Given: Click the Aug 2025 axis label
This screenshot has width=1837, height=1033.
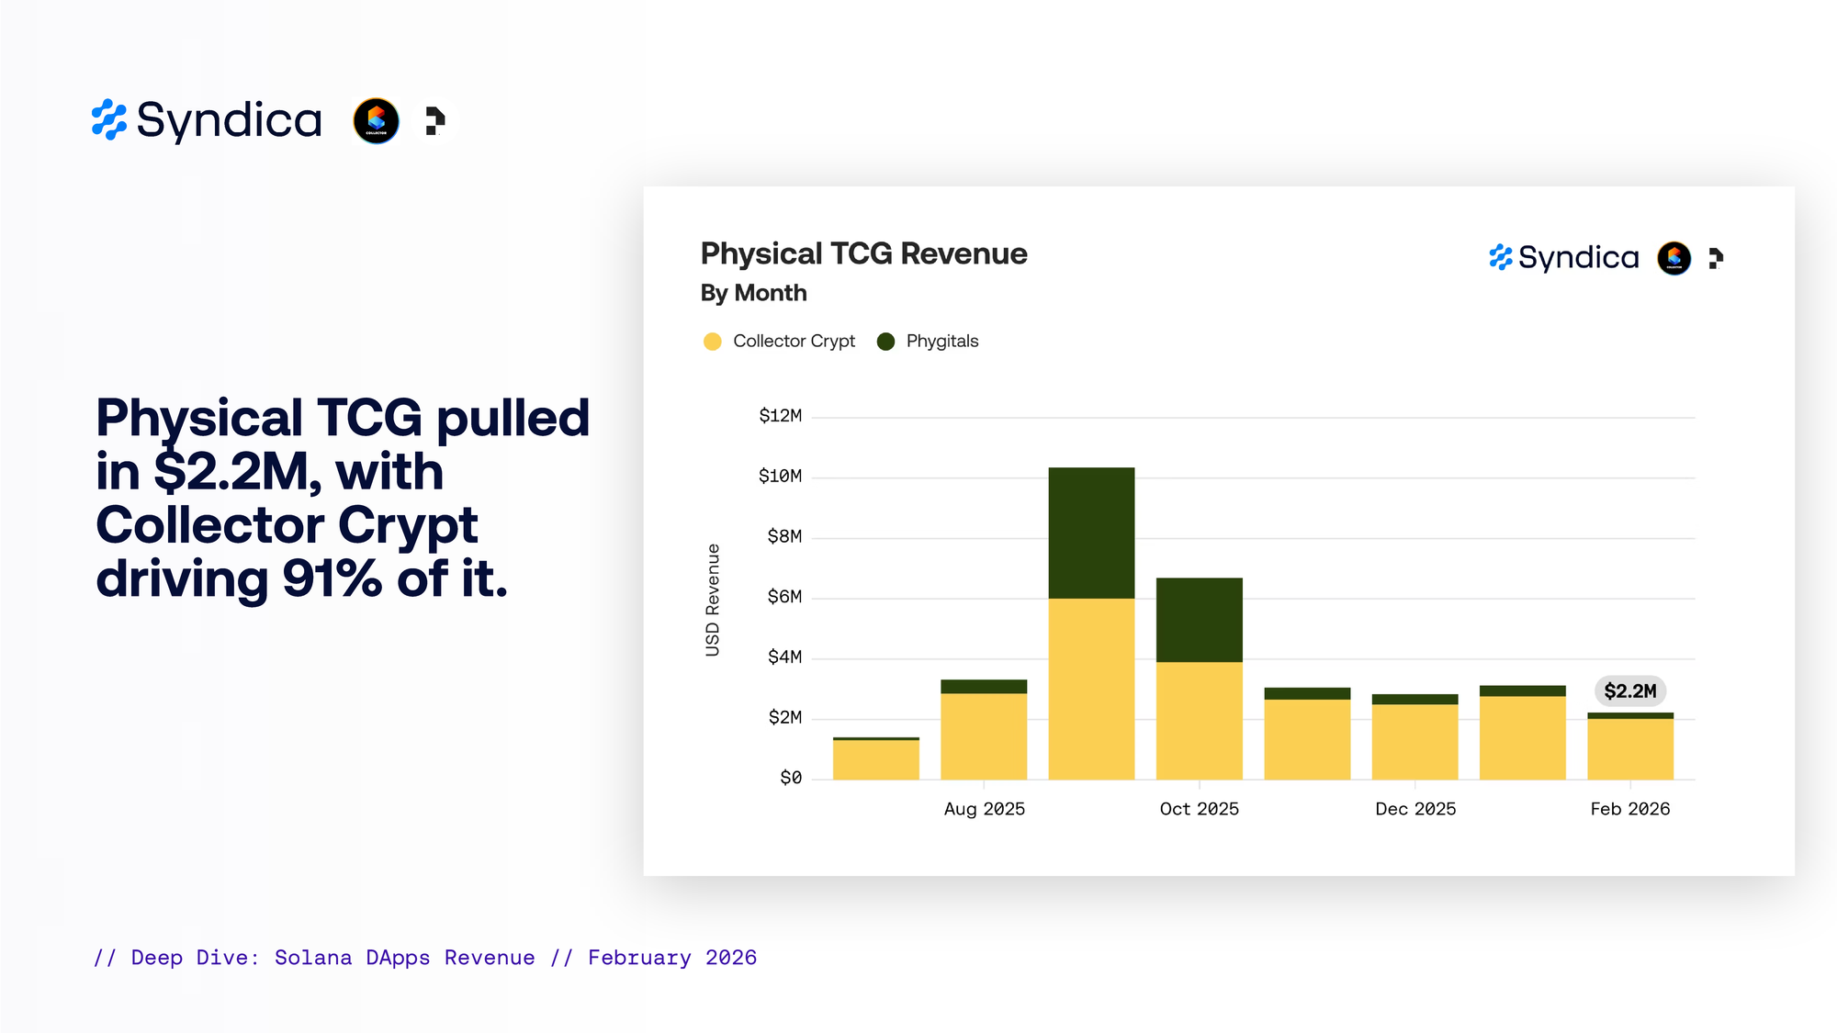Looking at the screenshot, I should [x=984, y=809].
